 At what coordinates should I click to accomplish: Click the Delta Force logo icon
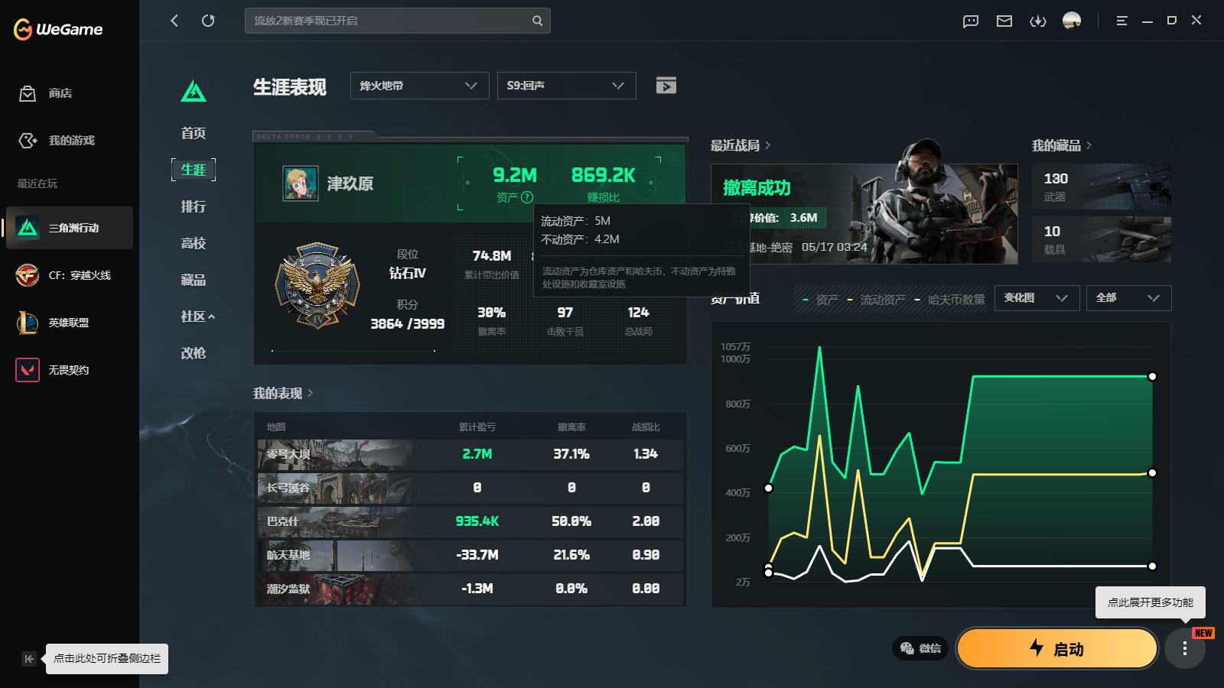click(194, 92)
